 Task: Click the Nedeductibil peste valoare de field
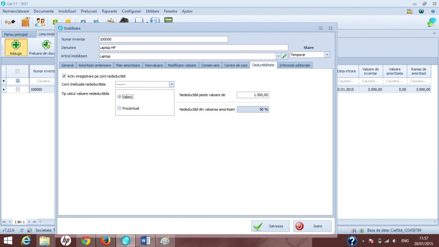(x=253, y=95)
